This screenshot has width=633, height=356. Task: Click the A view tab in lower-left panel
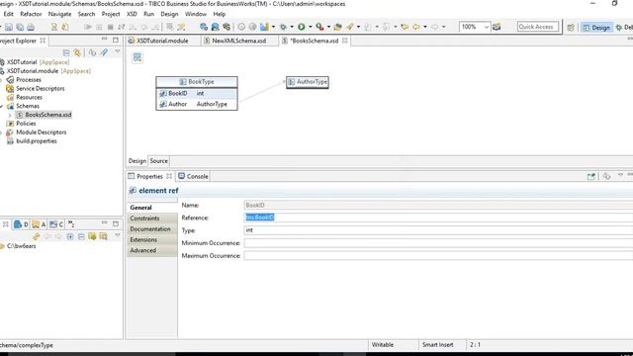pos(40,224)
